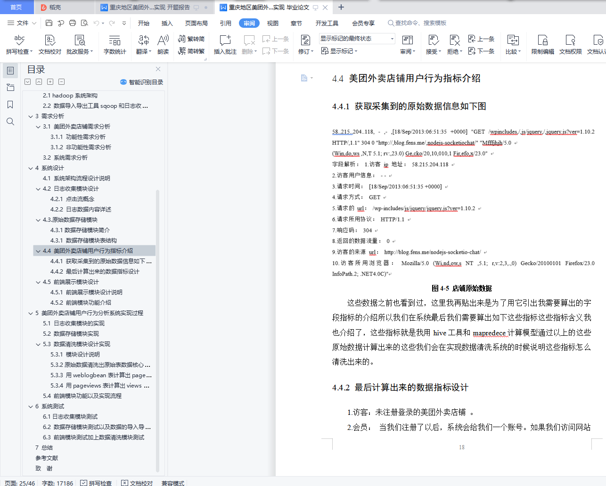606x486 pixels.
Task: Insert a comment with 插入批注
Action: (225, 44)
